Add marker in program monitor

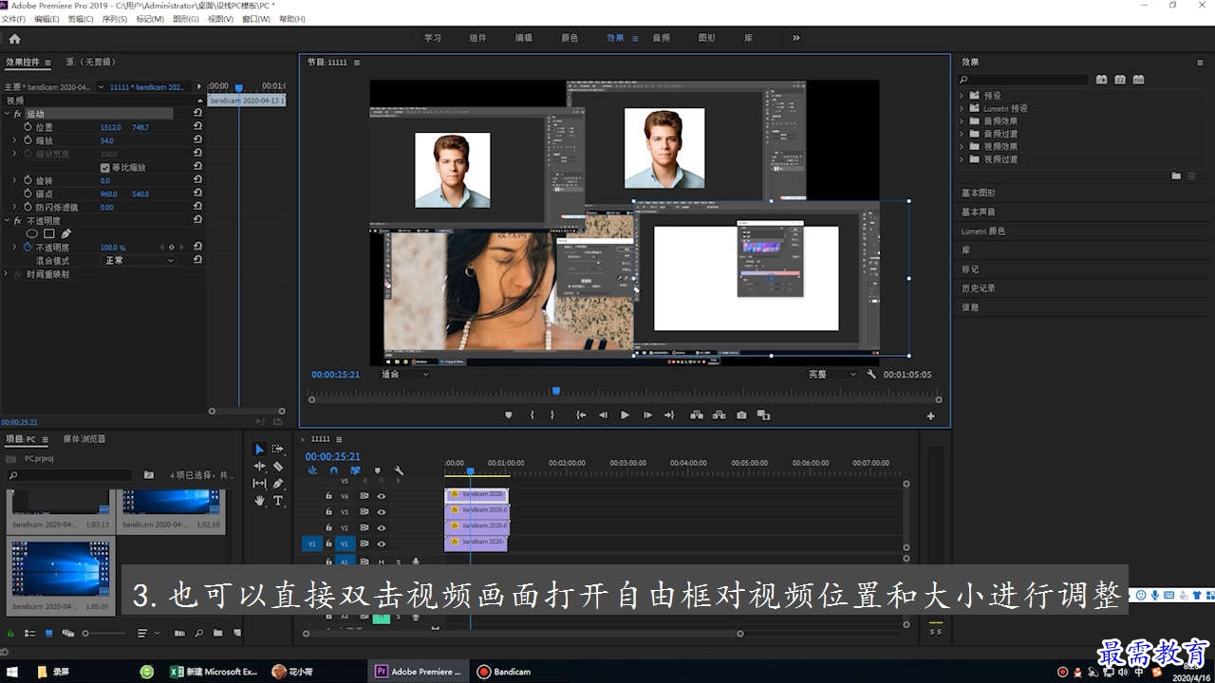509,415
